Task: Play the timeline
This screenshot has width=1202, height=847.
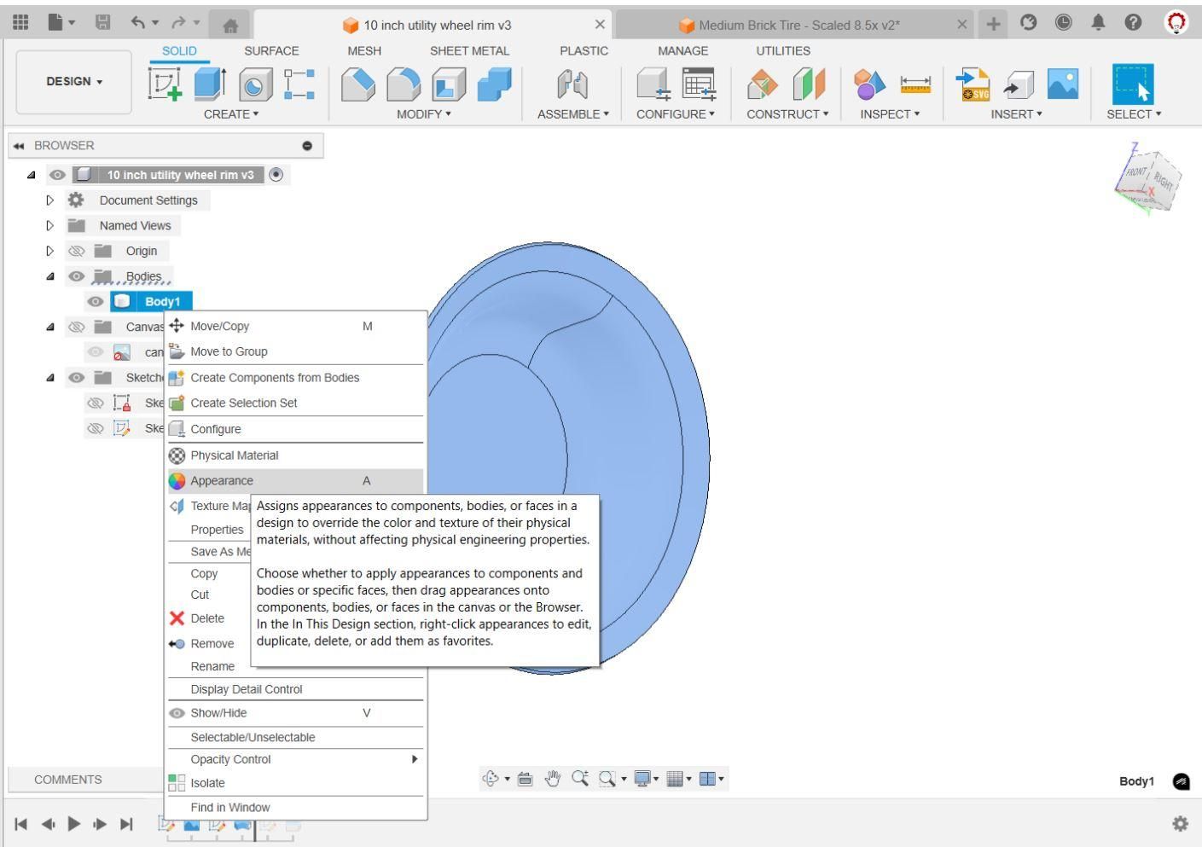Action: (74, 823)
